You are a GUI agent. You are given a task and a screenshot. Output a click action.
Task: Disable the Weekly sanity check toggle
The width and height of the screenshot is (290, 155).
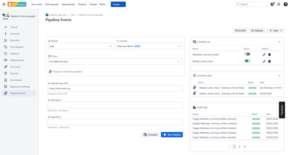(x=247, y=61)
